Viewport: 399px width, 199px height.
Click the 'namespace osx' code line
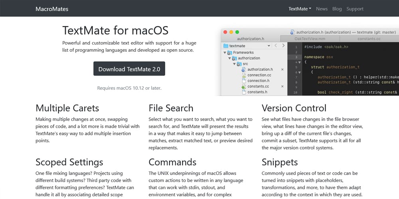point(318,57)
